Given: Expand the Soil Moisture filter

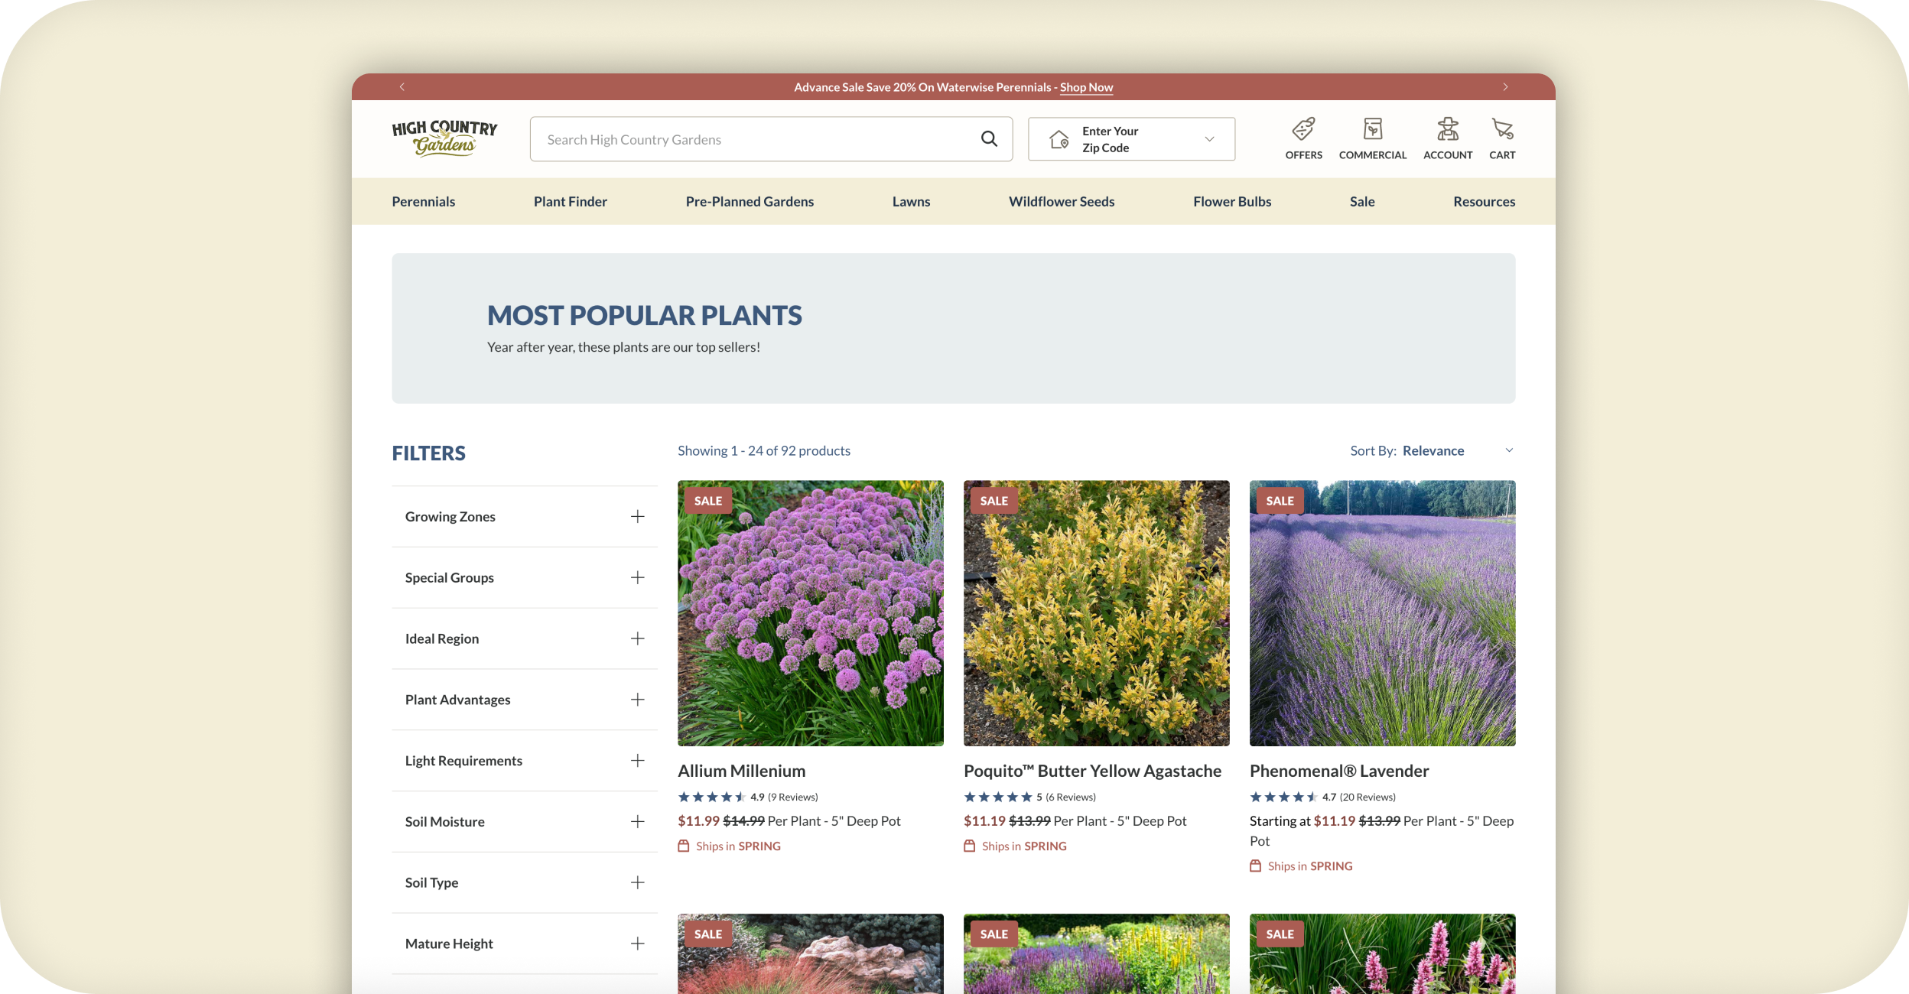Looking at the screenshot, I should pos(637,822).
